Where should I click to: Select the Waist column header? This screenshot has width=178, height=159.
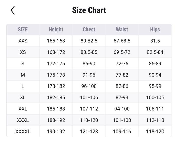(x=122, y=30)
